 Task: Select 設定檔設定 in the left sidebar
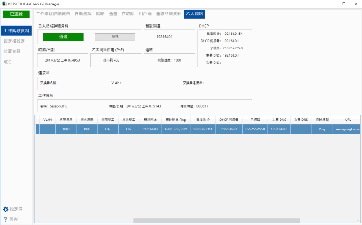[14, 41]
